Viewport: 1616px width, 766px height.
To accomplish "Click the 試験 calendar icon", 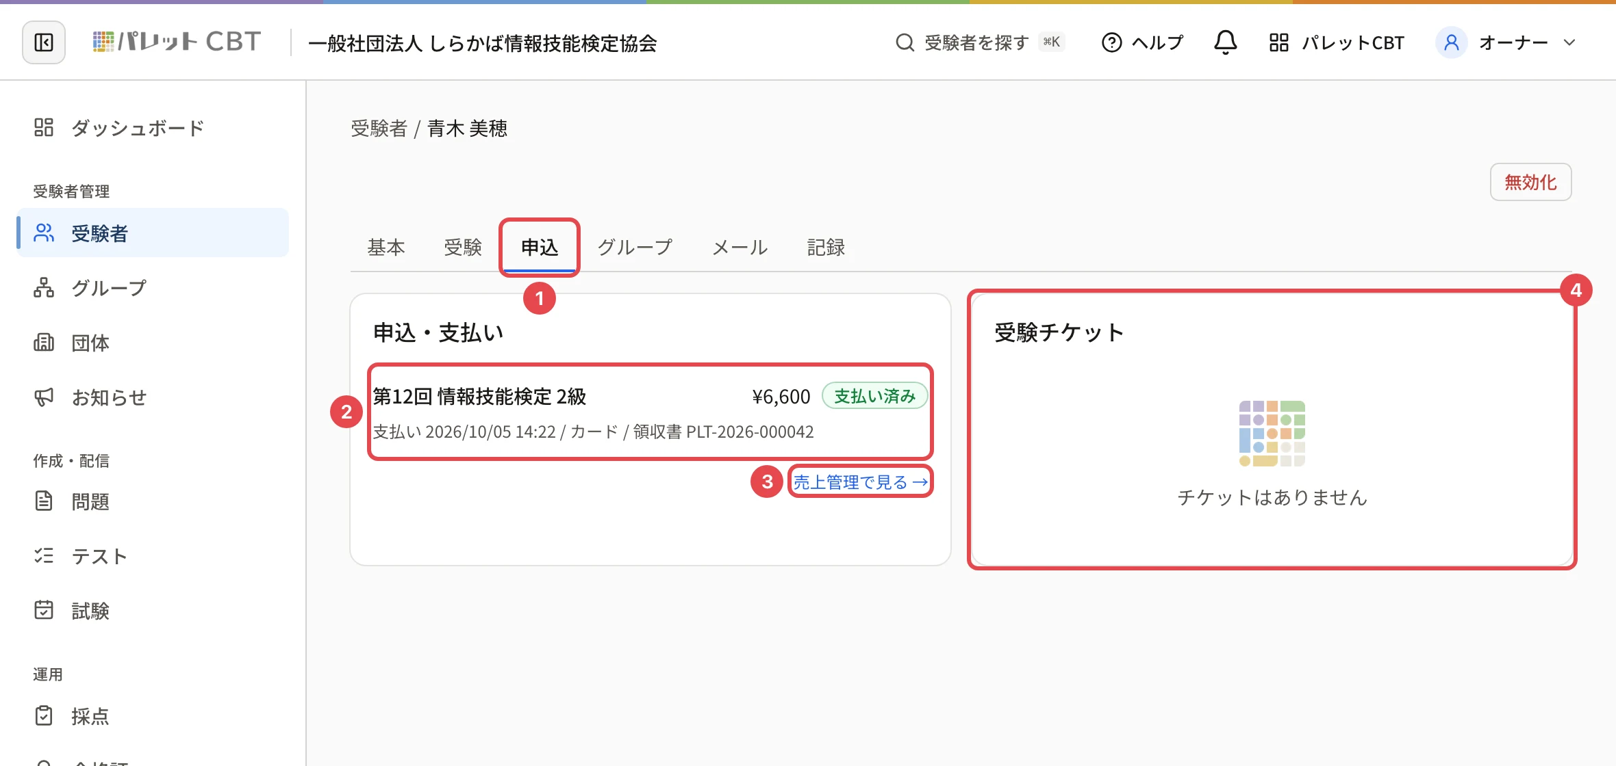I will point(44,610).
